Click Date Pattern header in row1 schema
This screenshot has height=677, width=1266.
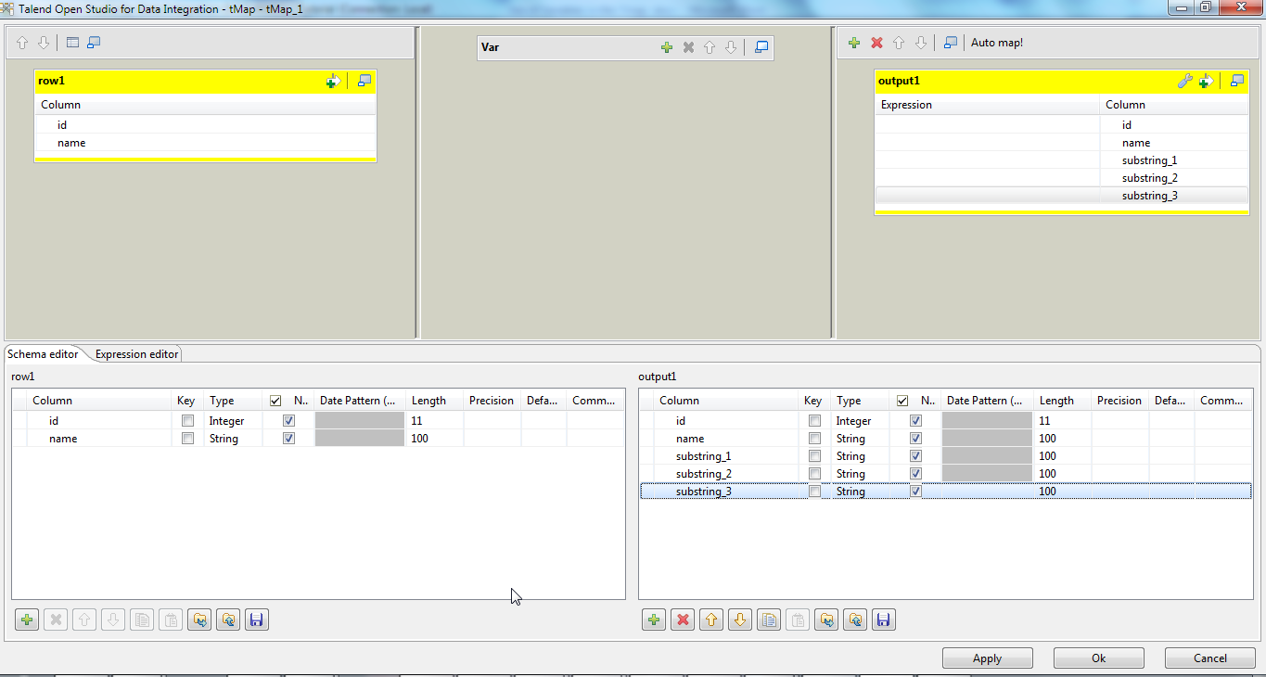[359, 401]
